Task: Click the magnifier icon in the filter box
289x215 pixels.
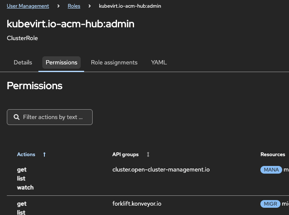Action: (17, 117)
